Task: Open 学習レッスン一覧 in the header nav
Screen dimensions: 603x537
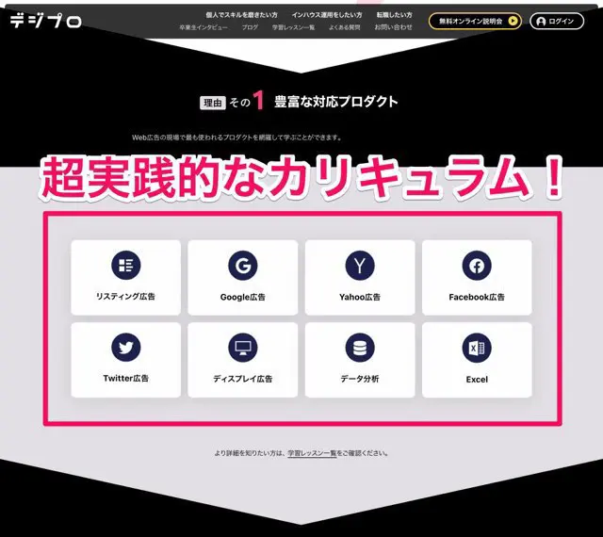Action: [x=293, y=27]
